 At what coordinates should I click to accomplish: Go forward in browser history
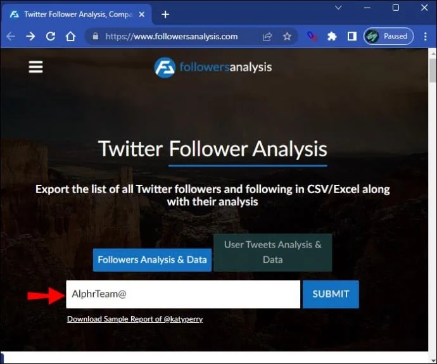point(30,36)
